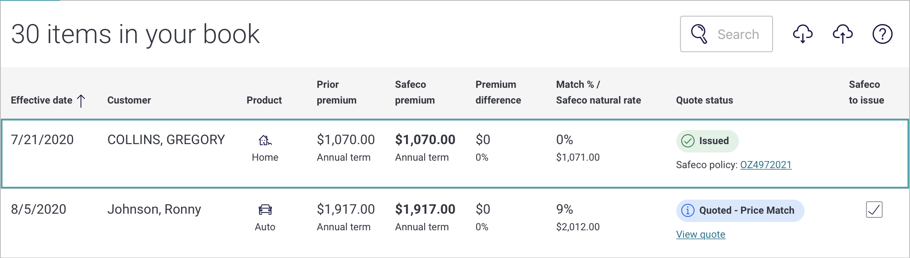The height and width of the screenshot is (258, 910).
Task: Click the cloud download icon
Action: tap(802, 34)
